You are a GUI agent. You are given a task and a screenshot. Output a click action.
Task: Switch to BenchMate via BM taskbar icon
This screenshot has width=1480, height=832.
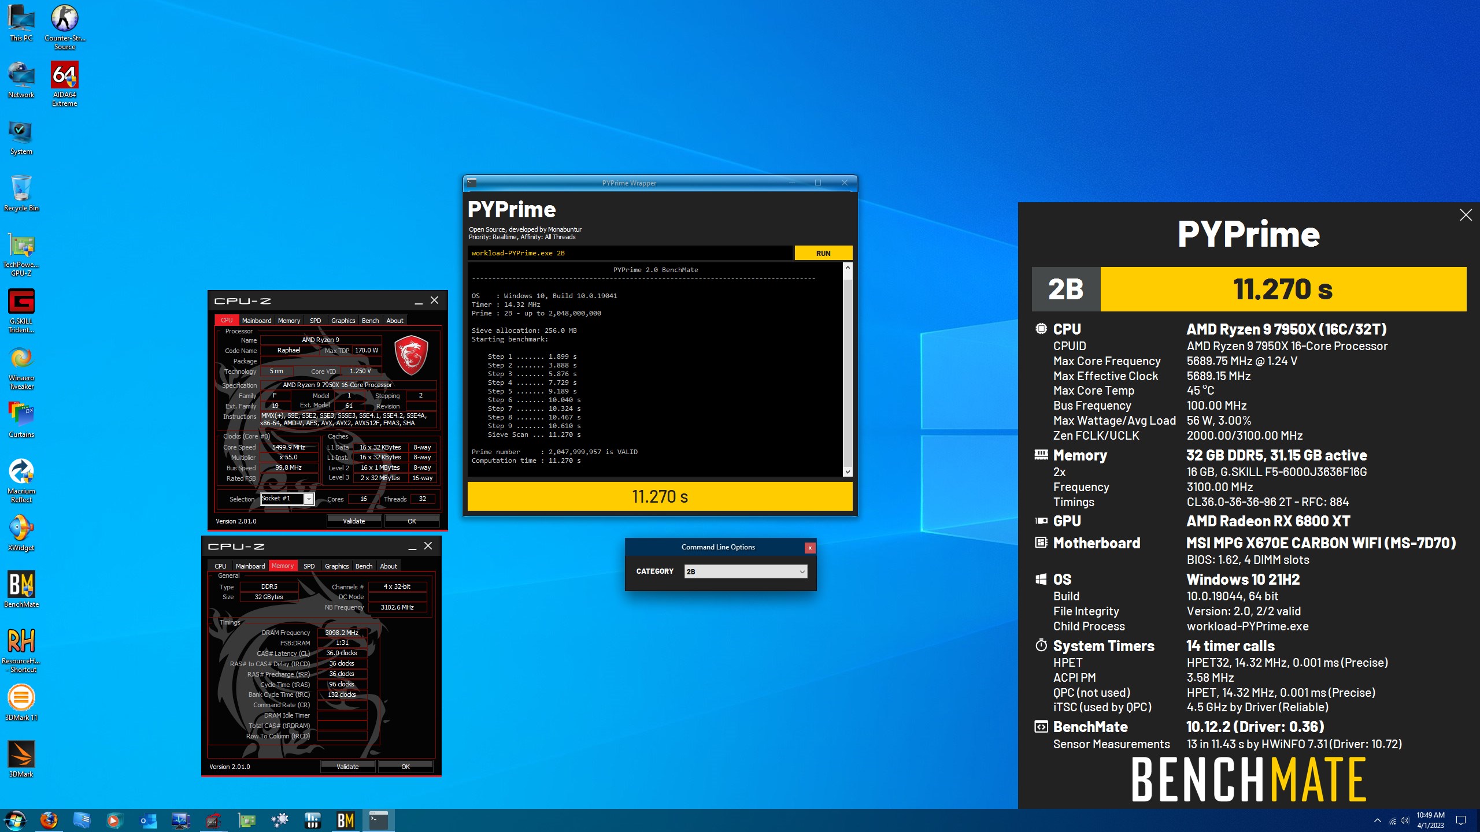[346, 820]
